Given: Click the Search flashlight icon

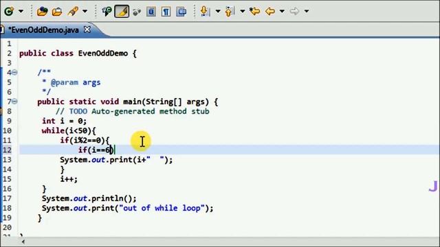Looking at the screenshot, I should 73,12.
